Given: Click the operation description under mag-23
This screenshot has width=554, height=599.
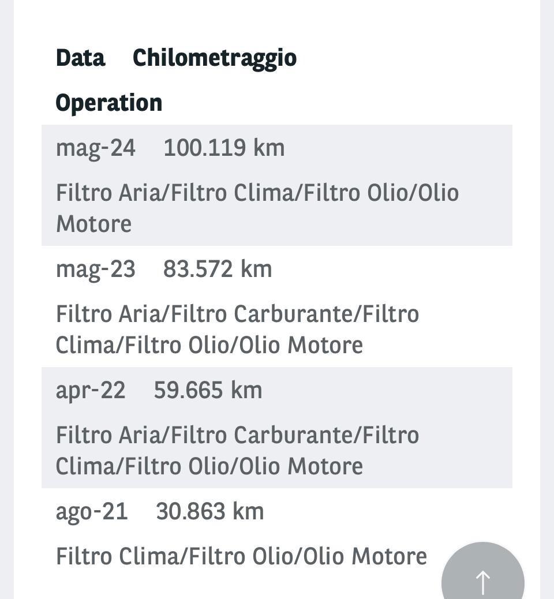Looking at the screenshot, I should [x=237, y=330].
